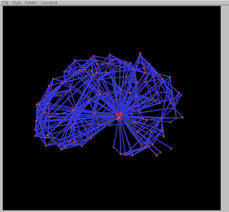Click the large left-side hub node with many edges
The width and height of the screenshot is (229, 212).
tap(73, 110)
